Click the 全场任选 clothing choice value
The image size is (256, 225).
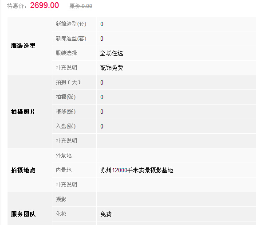click(x=111, y=53)
